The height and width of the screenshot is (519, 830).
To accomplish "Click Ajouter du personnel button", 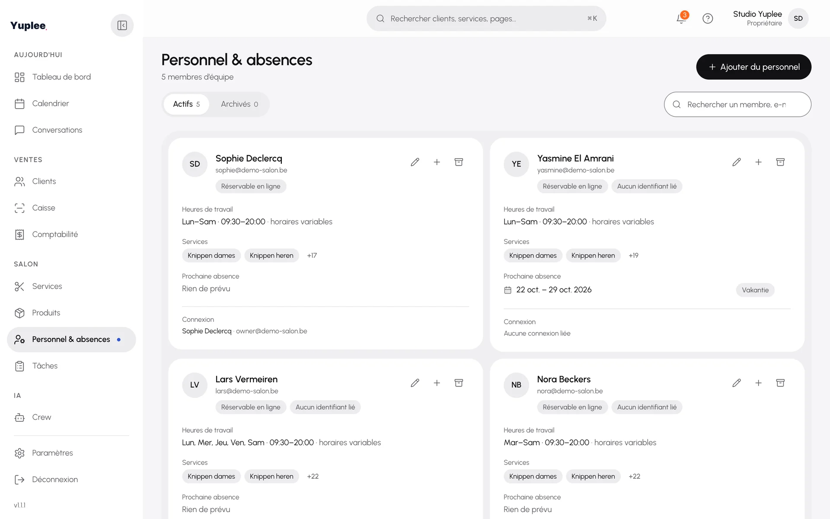I will tap(753, 67).
